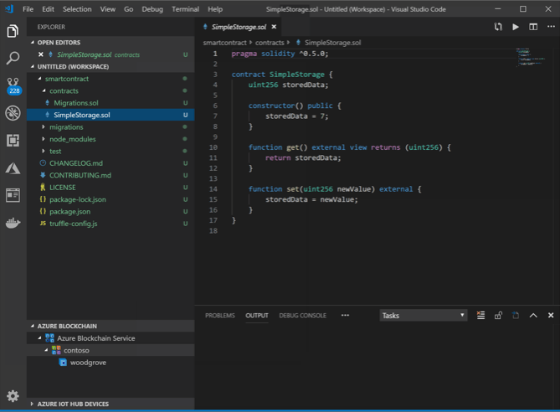Collapse the Open Editors section
The width and height of the screenshot is (560, 412).
pyautogui.click(x=32, y=43)
